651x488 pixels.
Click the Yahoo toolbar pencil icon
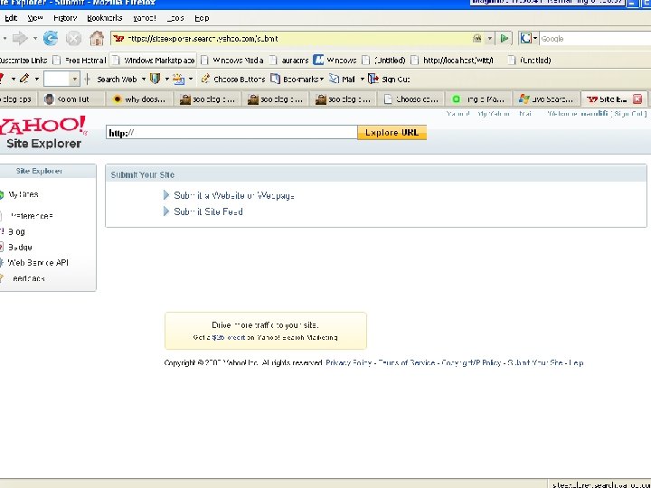click(x=24, y=79)
